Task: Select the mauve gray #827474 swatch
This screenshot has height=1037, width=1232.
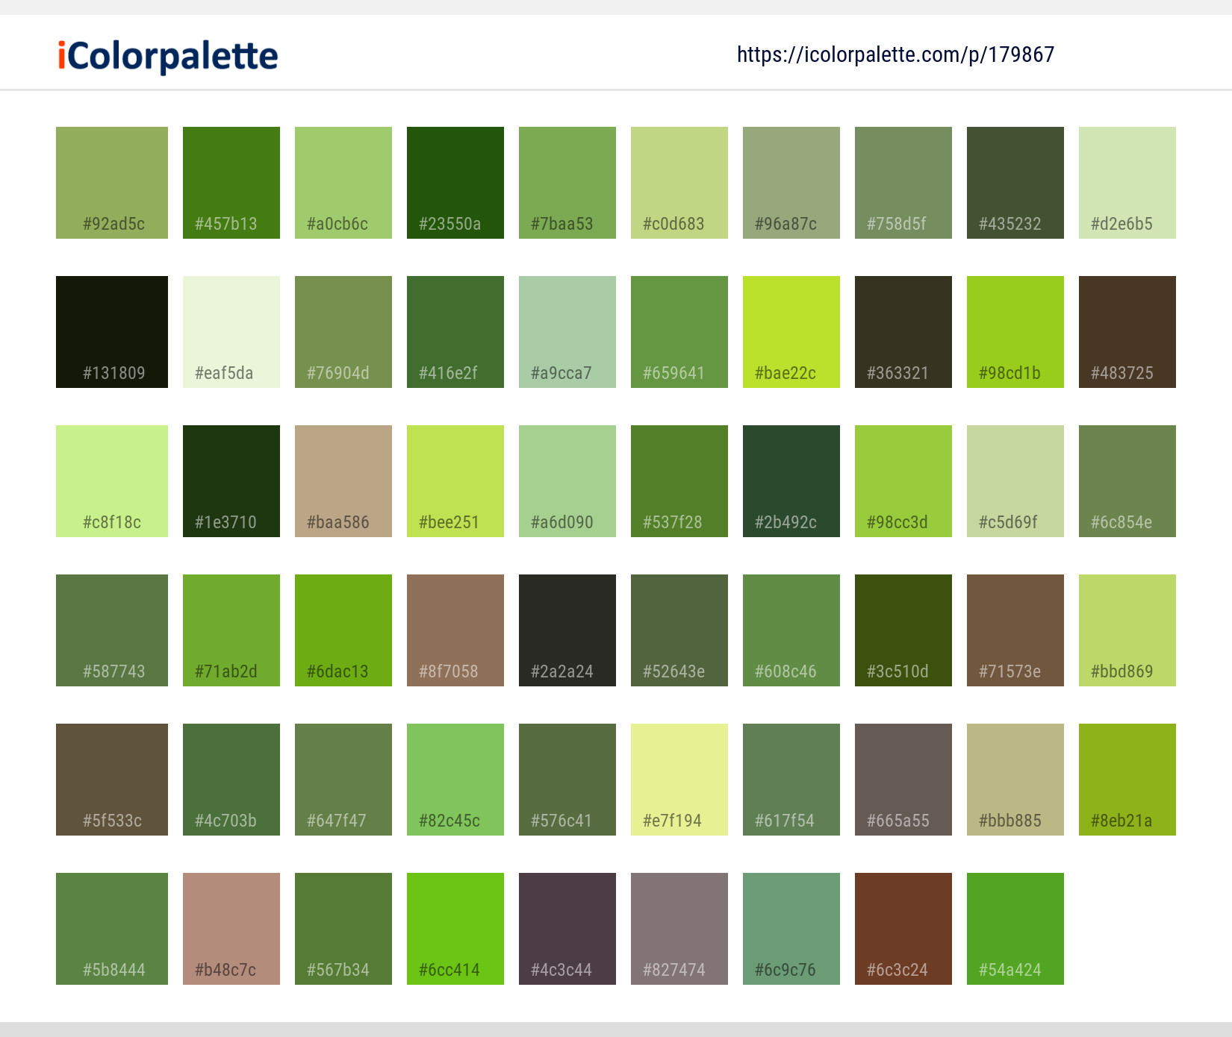Action: (x=679, y=929)
